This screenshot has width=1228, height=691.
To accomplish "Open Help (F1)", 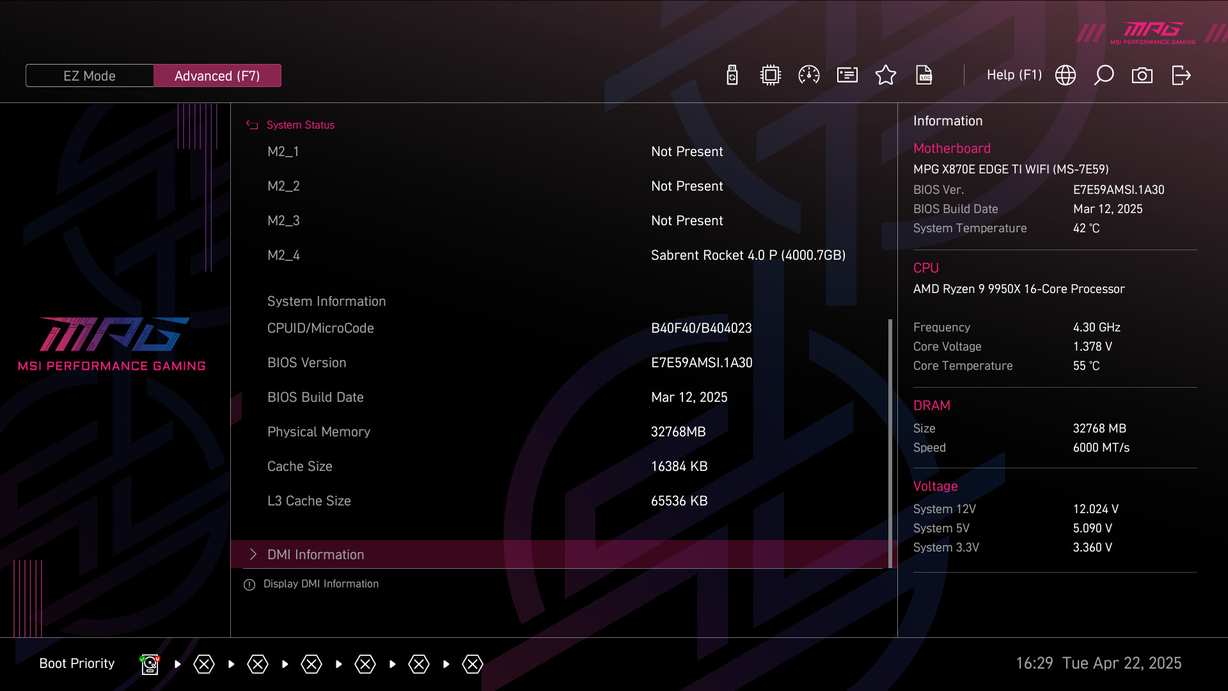I will 1014,75.
